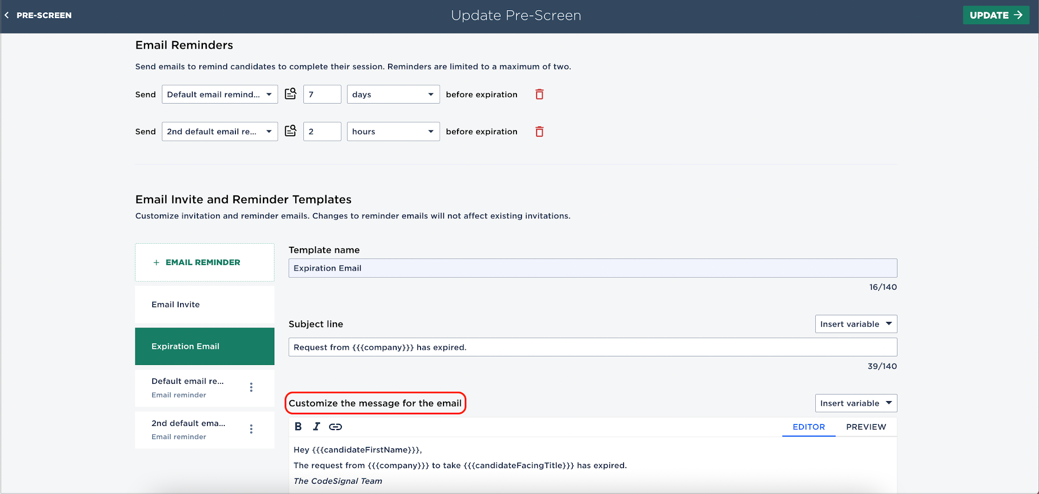1039x494 pixels.
Task: Preview the second reminder email template icon
Action: pos(290,131)
